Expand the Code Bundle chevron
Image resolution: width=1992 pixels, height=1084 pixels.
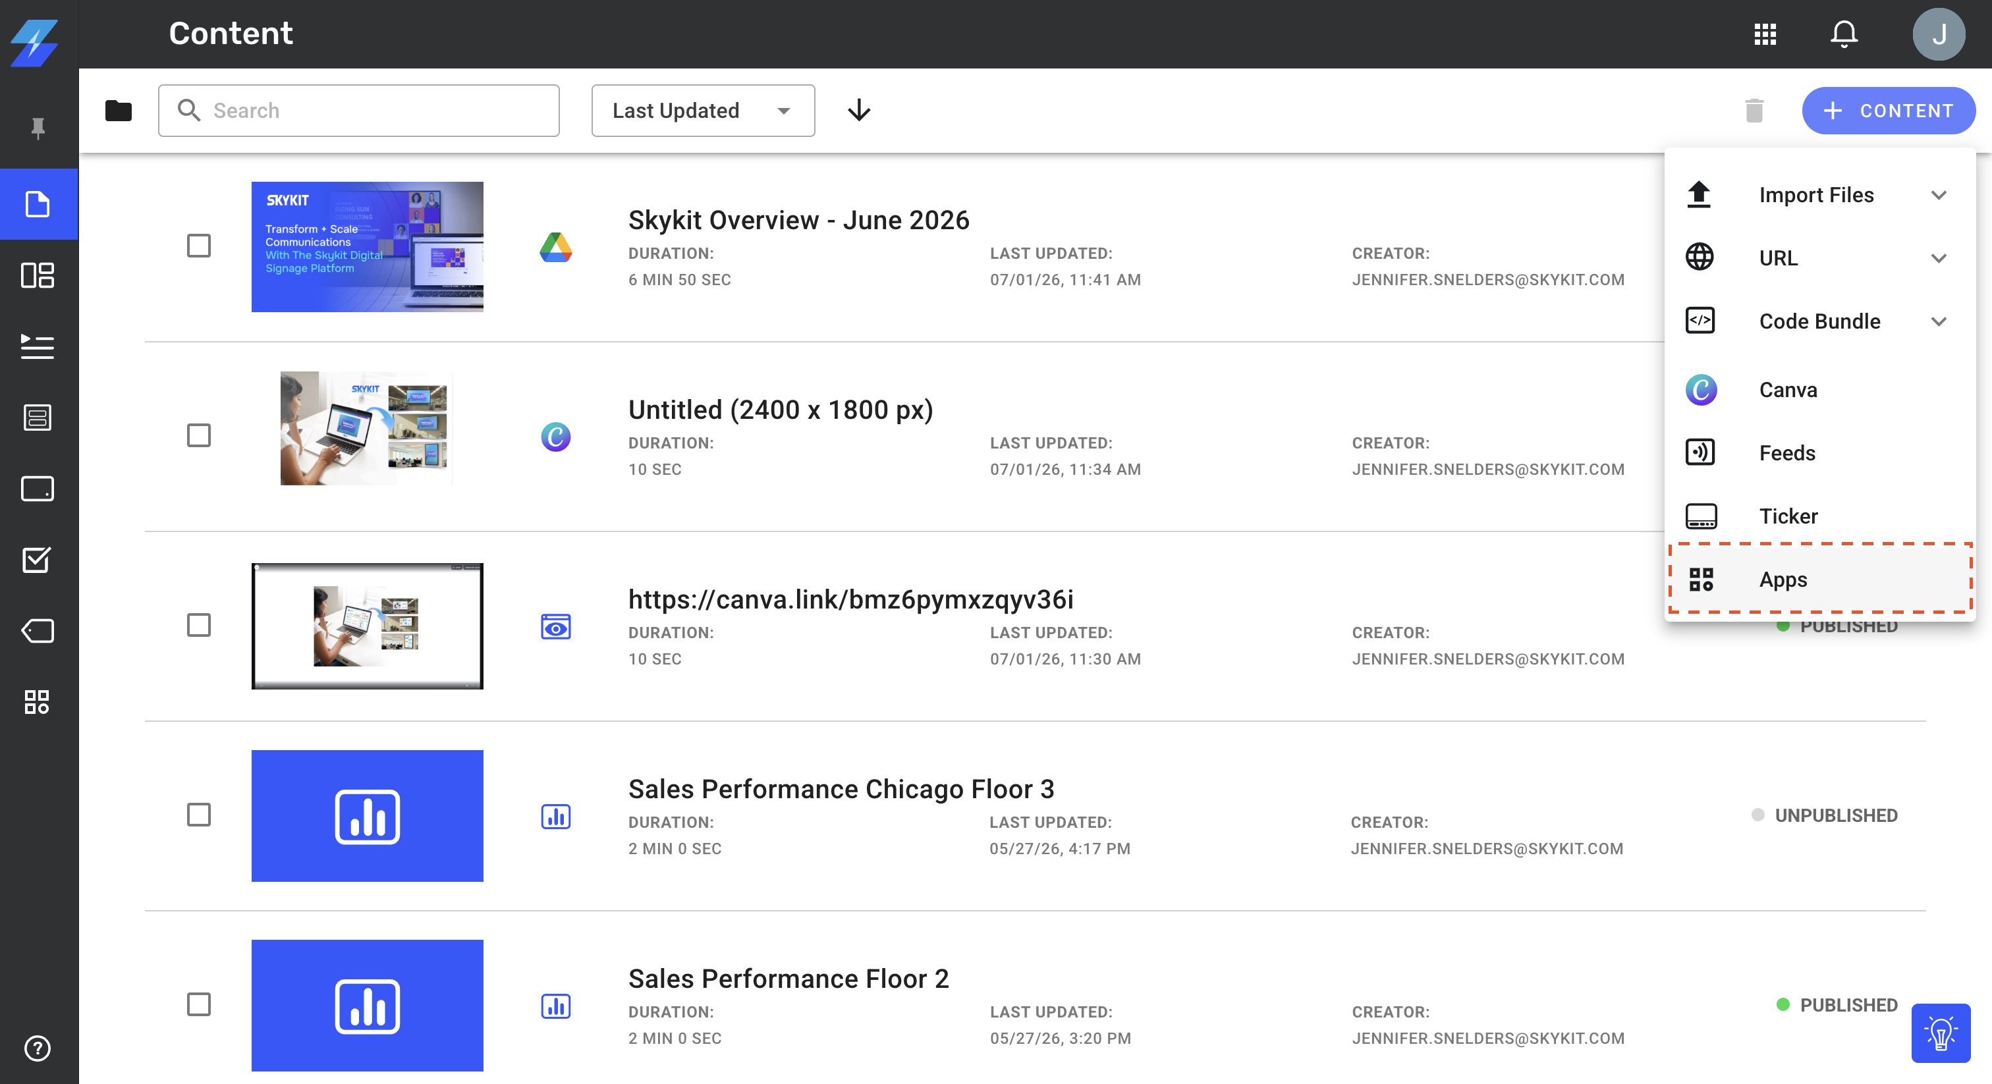tap(1939, 321)
